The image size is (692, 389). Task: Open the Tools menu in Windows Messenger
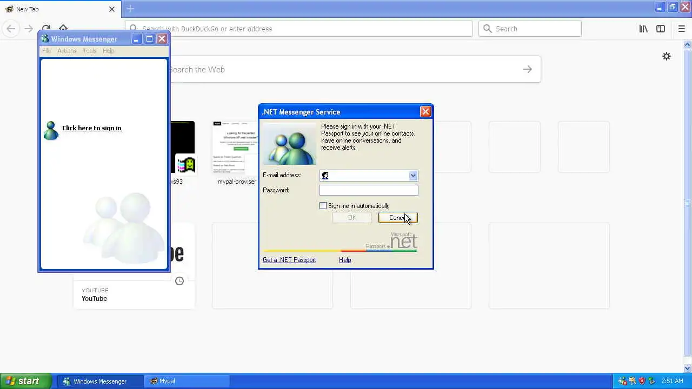[x=90, y=51]
